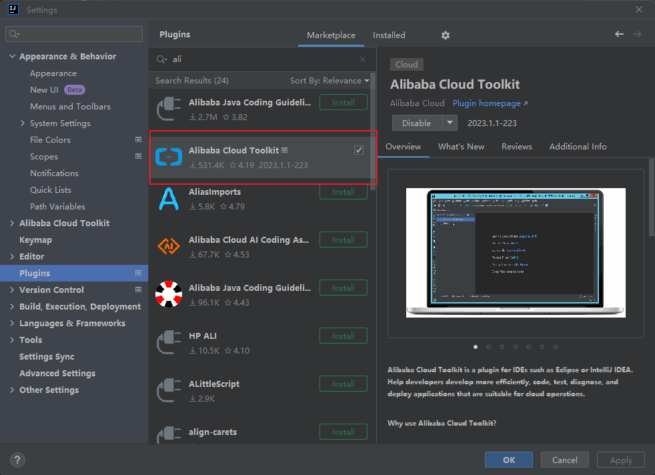Open the What's New tab

[x=461, y=147]
